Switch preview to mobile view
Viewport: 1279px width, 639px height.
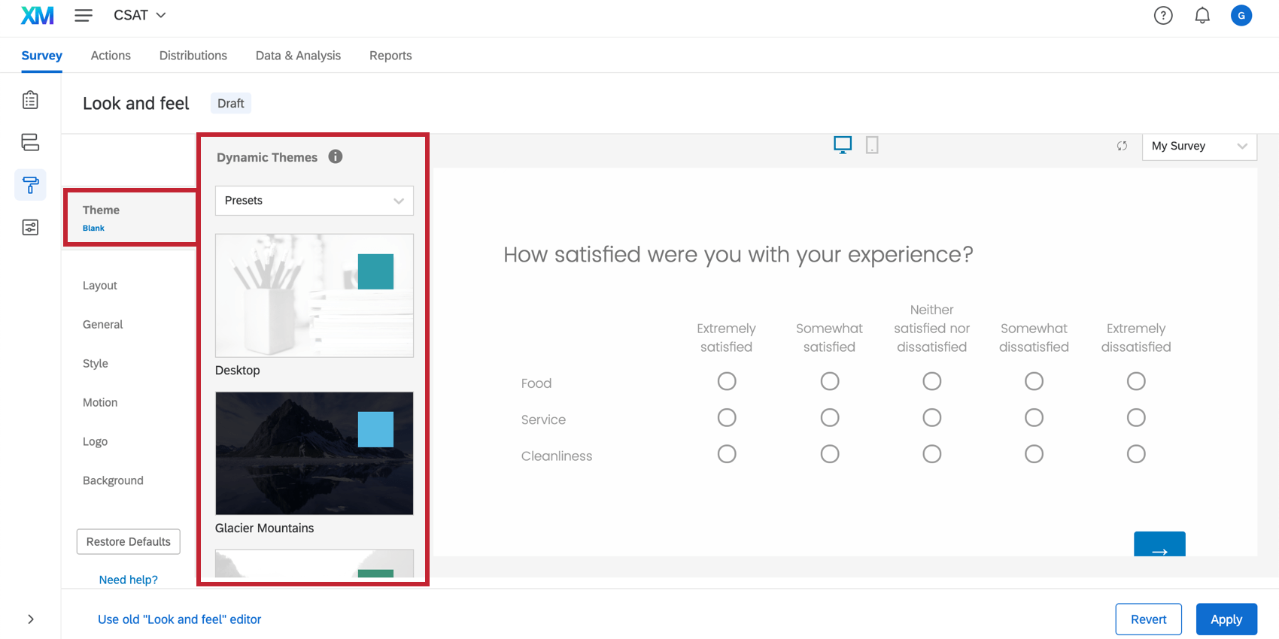[872, 145]
